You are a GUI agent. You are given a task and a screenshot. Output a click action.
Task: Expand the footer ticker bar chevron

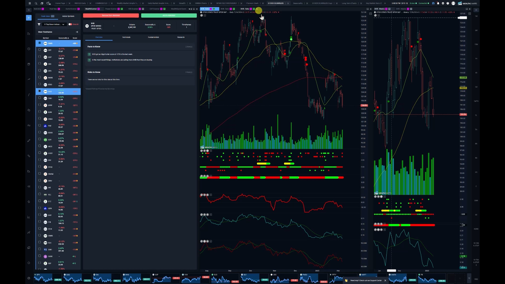(x=469, y=278)
